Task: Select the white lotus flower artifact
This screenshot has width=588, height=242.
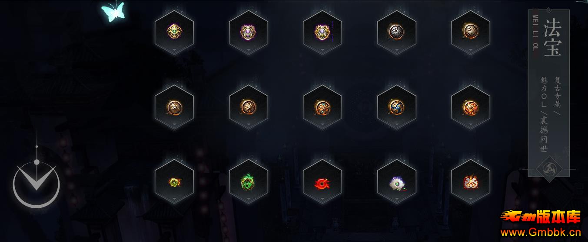Action: (397, 182)
